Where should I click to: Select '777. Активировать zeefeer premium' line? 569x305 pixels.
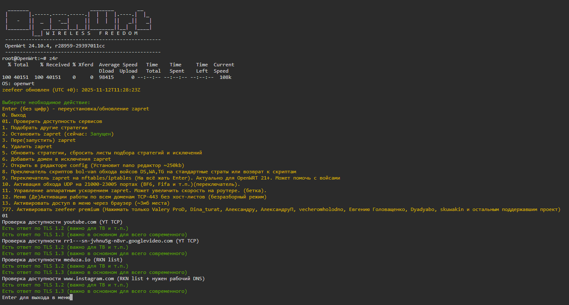point(281,209)
